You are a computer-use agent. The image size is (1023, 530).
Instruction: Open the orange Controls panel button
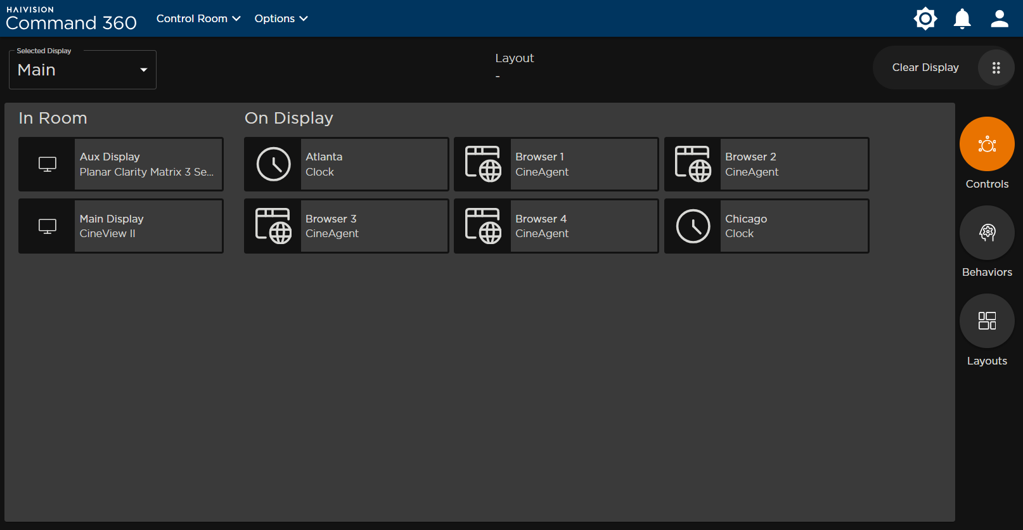(x=987, y=144)
